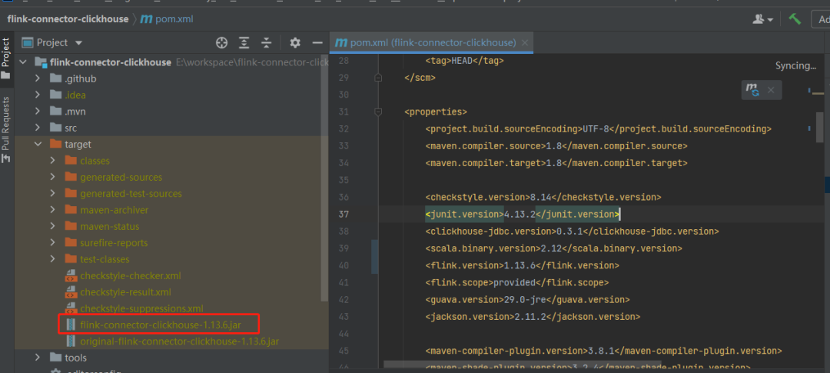Click the maven-archiver folder icon
830x373 pixels.
click(x=71, y=210)
